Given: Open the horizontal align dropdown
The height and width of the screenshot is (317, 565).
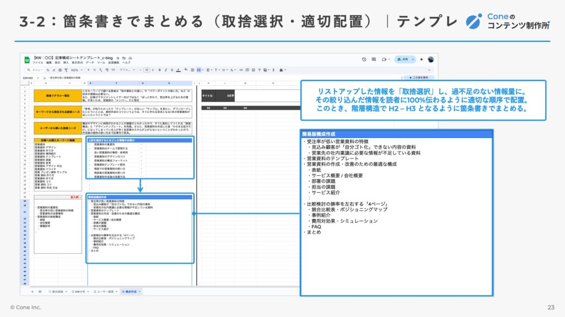Looking at the screenshot, I should point(209,70).
